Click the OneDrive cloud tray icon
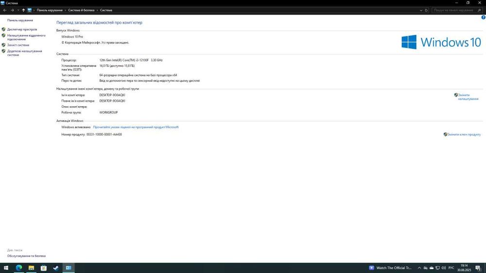 point(432,268)
